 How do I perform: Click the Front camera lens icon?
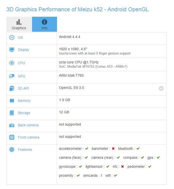click(12, 137)
